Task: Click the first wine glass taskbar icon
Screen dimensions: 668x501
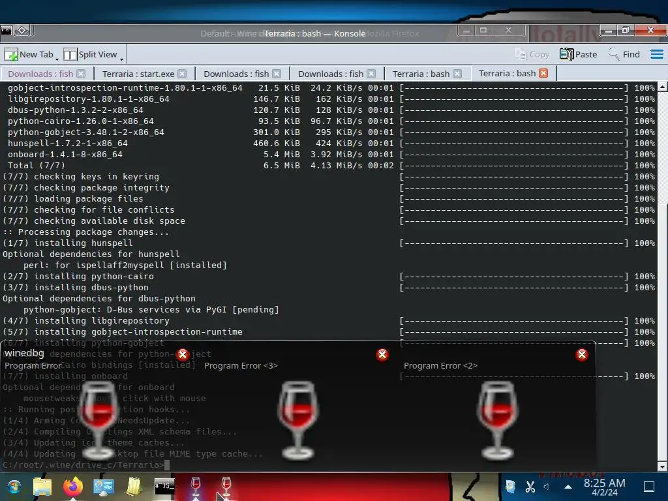Action: pos(196,487)
